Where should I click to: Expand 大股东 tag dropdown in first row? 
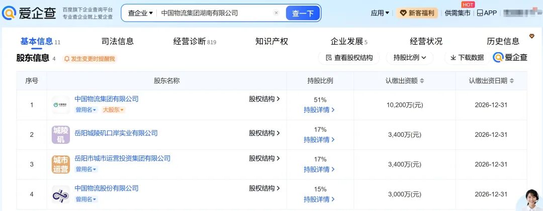pyautogui.click(x=113, y=110)
